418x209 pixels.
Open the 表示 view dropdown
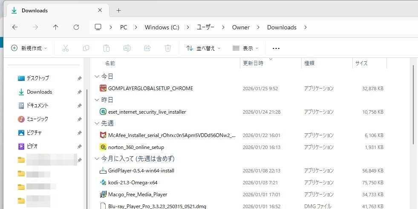(245, 48)
